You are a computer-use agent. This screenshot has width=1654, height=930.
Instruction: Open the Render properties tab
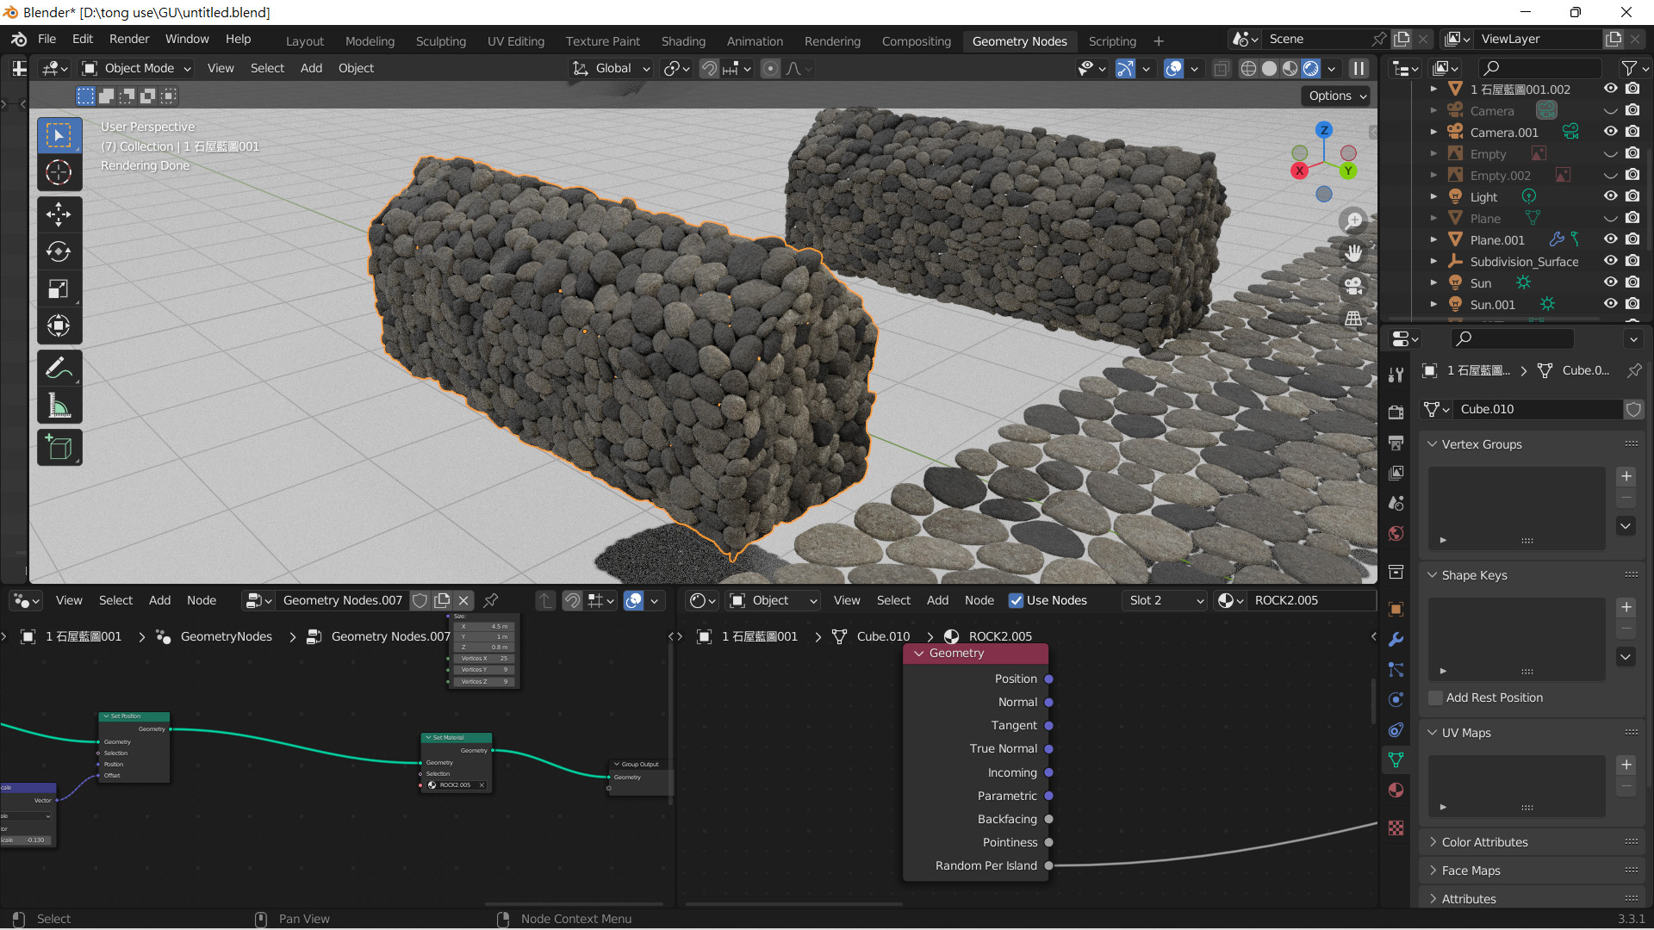click(1396, 412)
